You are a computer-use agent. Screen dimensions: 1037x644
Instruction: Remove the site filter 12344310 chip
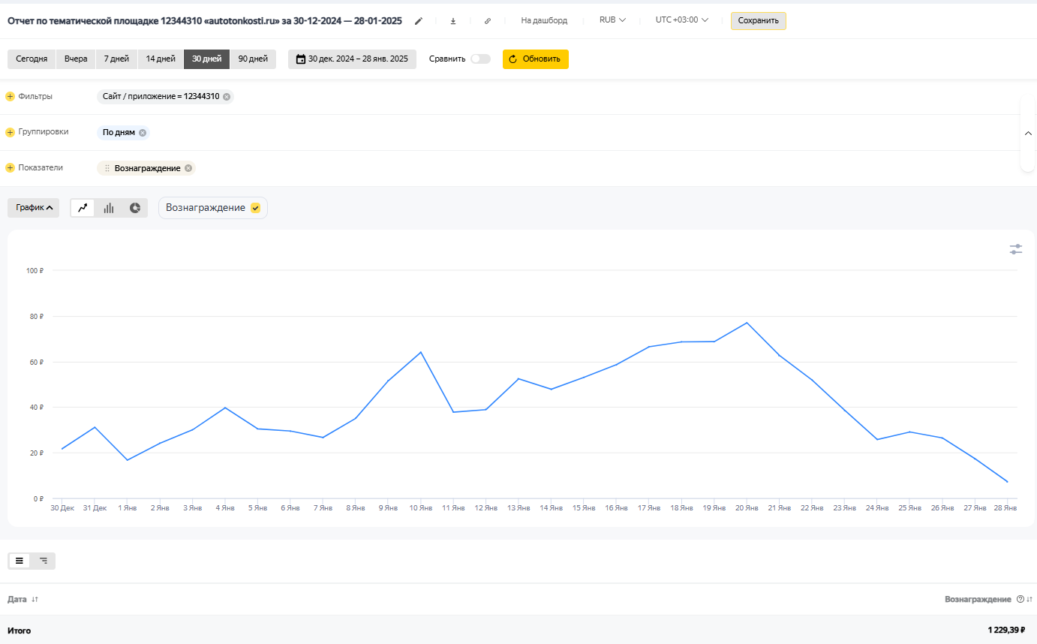click(x=227, y=97)
